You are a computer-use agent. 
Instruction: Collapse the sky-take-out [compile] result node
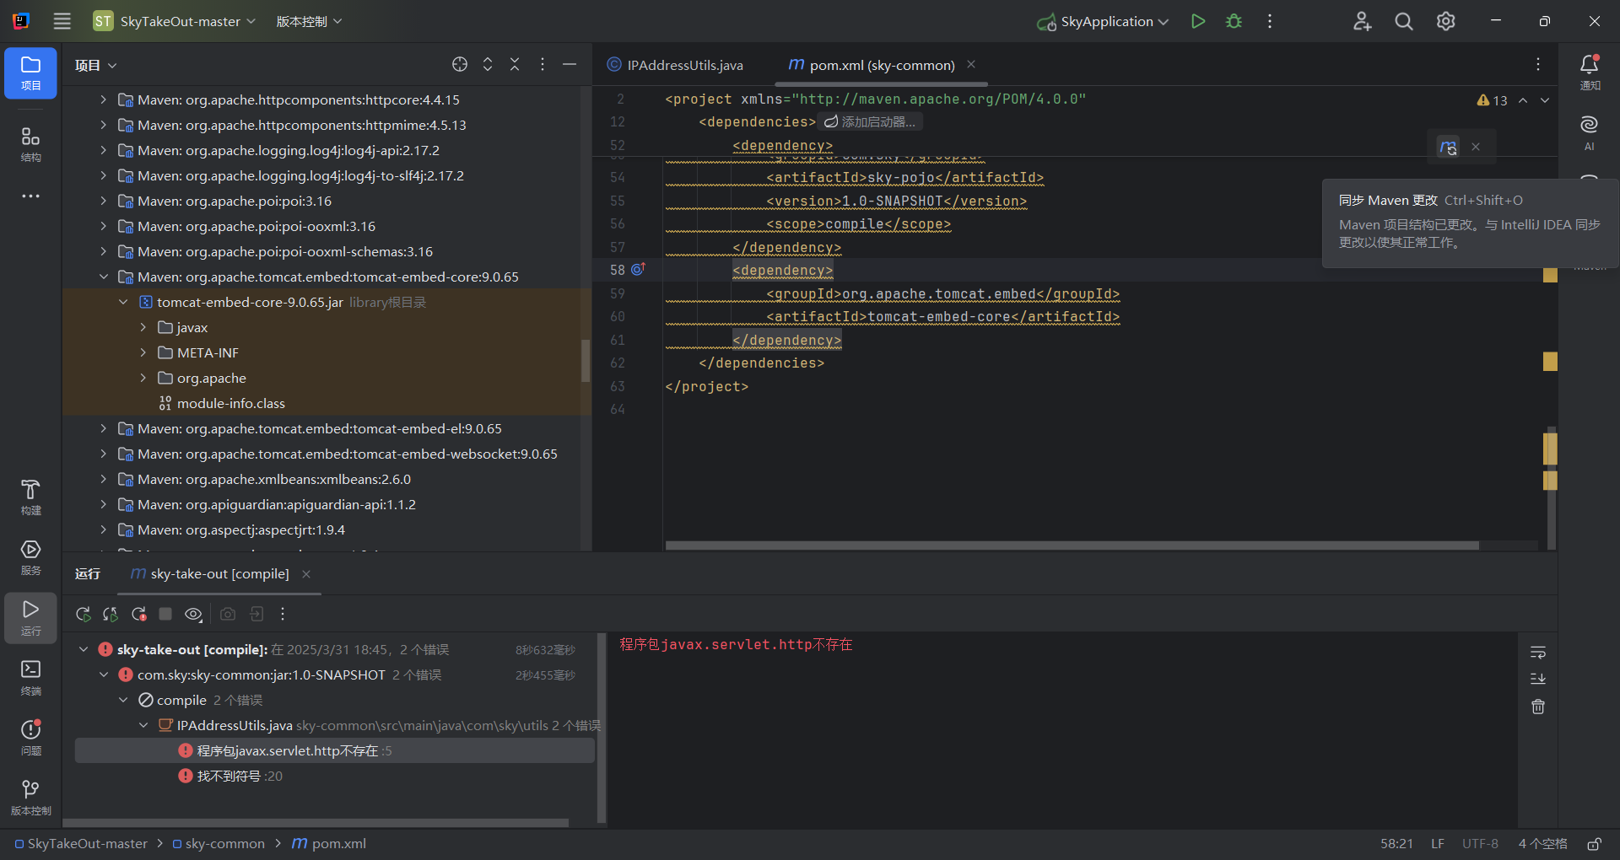pos(84,649)
